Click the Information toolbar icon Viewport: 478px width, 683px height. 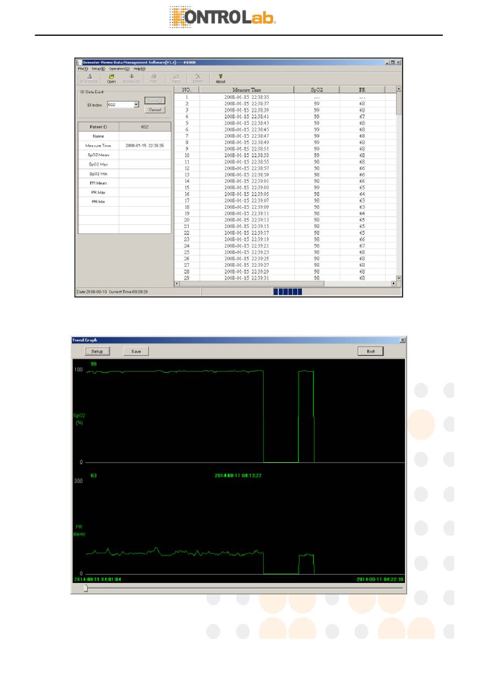click(89, 79)
